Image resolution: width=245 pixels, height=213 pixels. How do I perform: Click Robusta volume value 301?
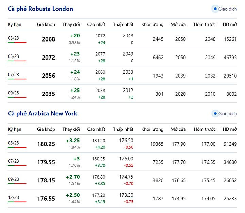159,94
